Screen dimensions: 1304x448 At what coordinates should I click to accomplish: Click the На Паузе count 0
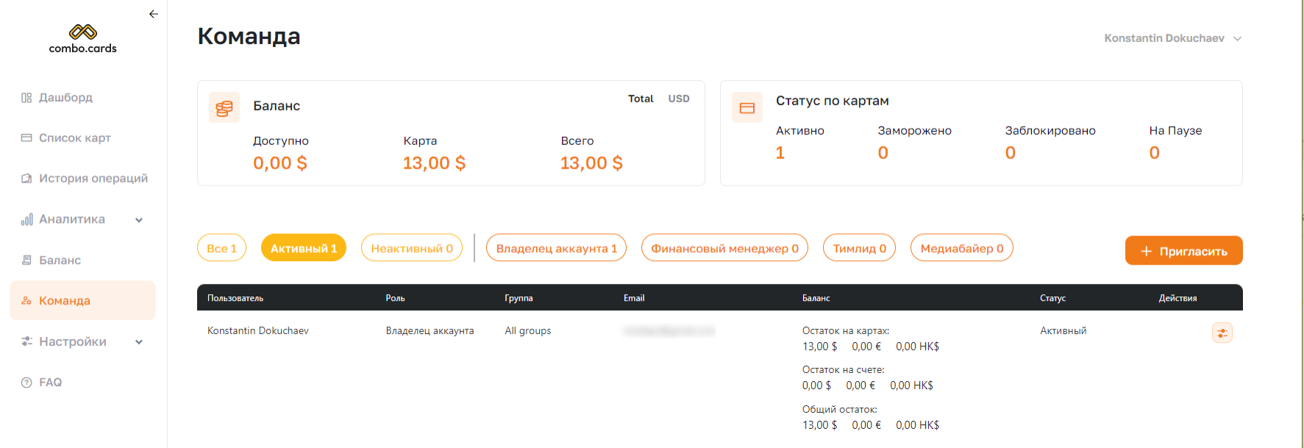[1155, 153]
